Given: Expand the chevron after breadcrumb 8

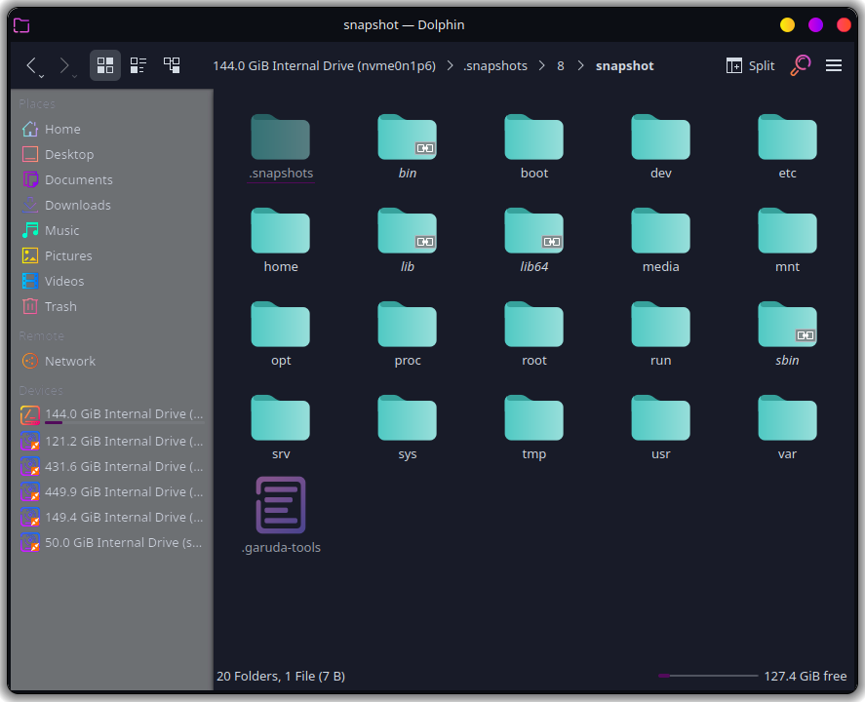Looking at the screenshot, I should click(580, 65).
